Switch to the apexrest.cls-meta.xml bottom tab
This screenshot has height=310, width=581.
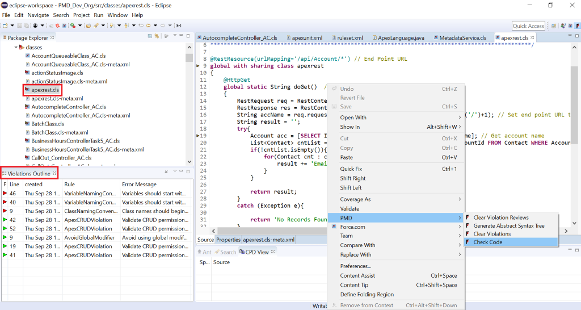268,240
